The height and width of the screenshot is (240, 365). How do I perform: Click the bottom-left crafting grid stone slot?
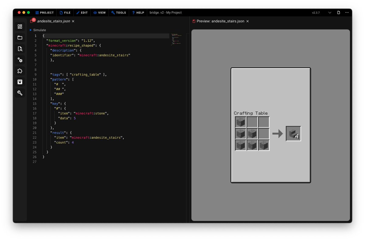[x=241, y=145]
